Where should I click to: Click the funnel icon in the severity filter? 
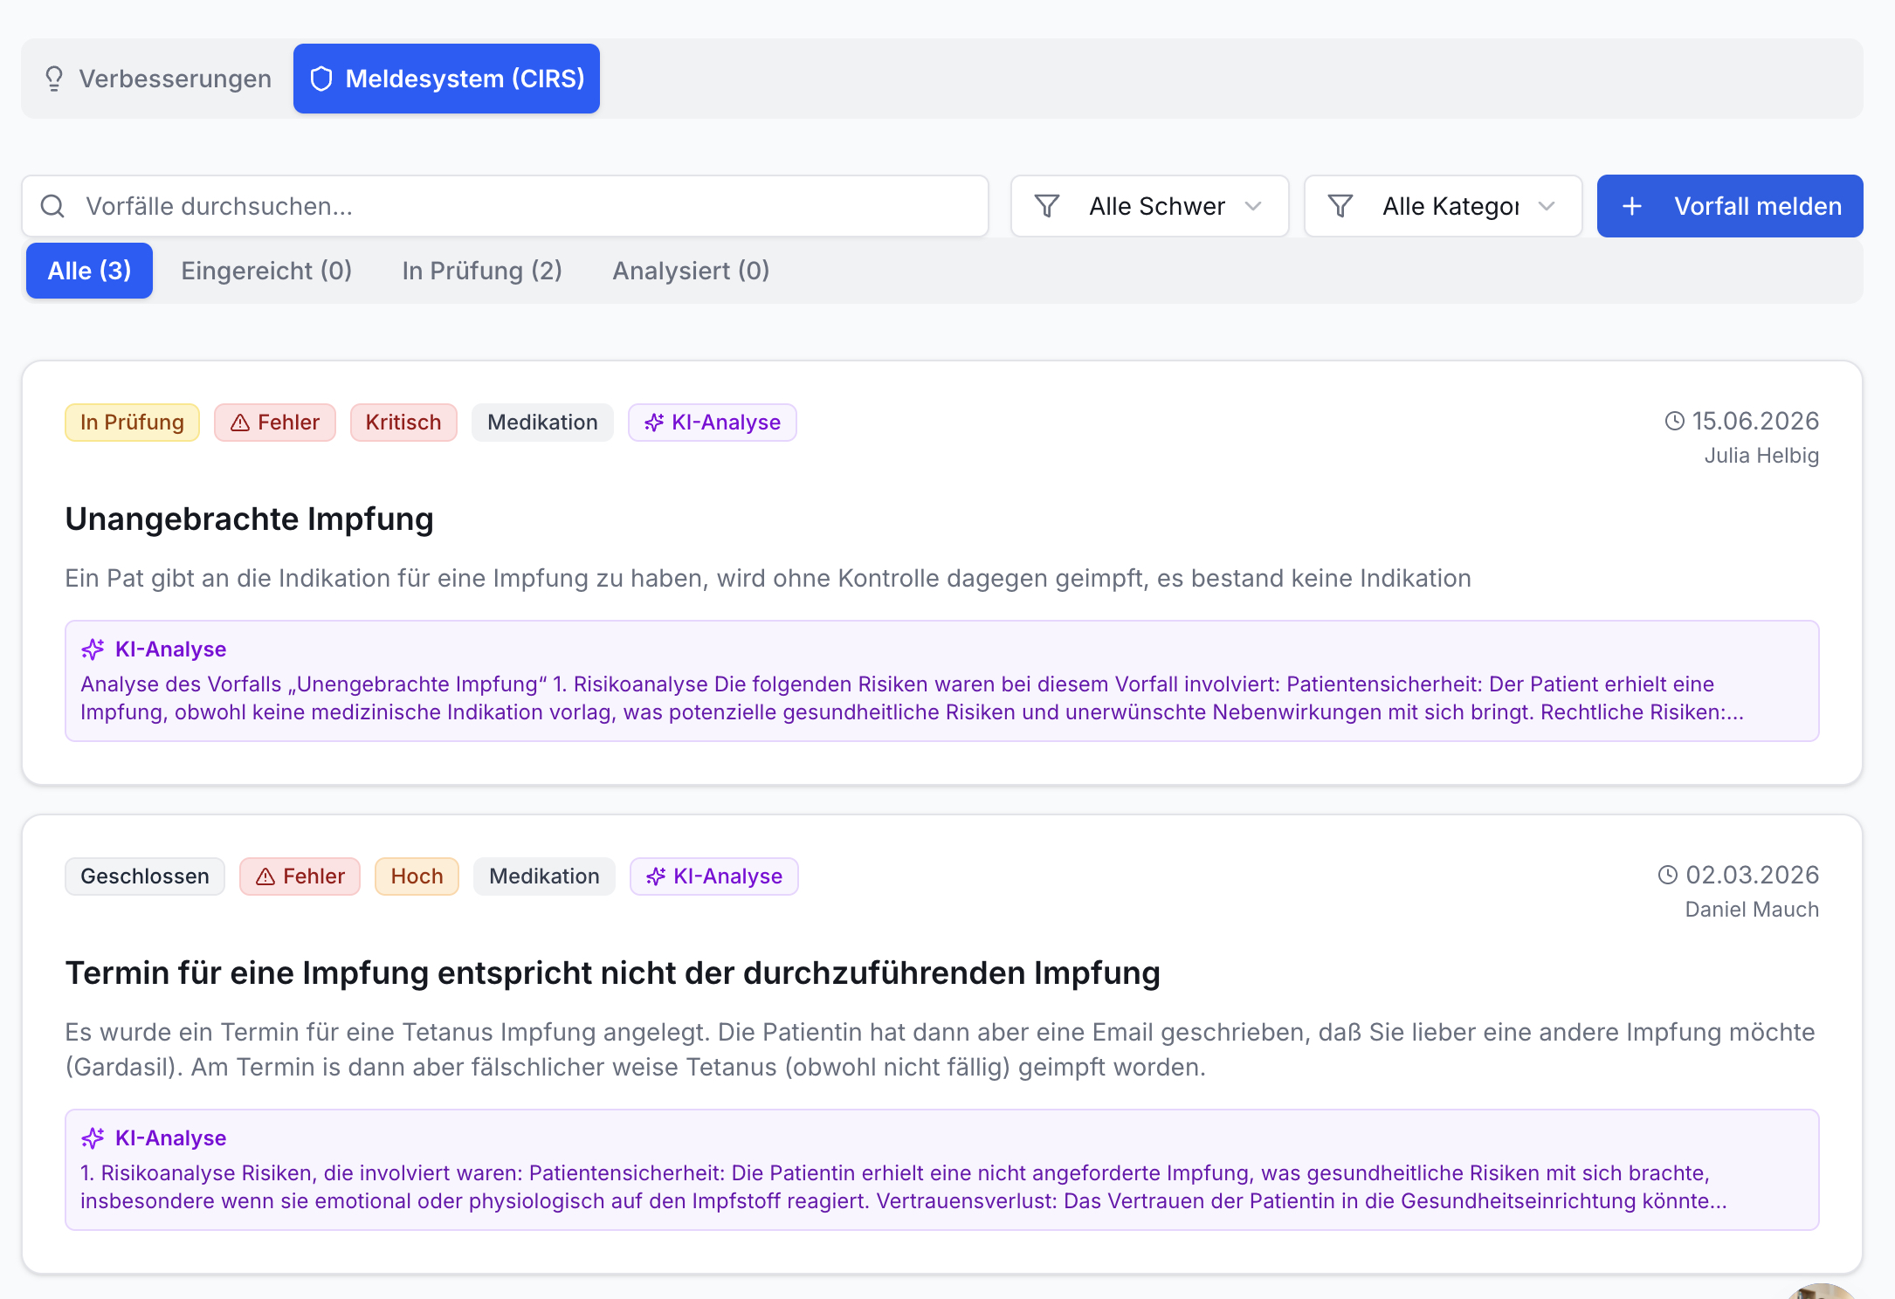point(1047,206)
